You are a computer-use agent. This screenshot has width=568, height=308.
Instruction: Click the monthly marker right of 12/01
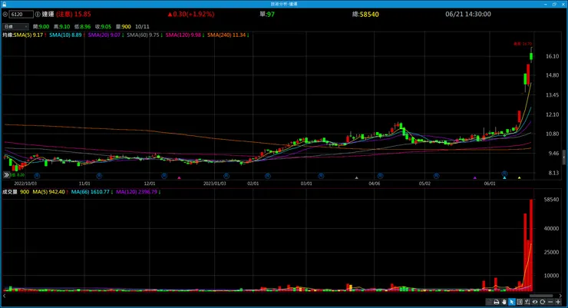164,176
